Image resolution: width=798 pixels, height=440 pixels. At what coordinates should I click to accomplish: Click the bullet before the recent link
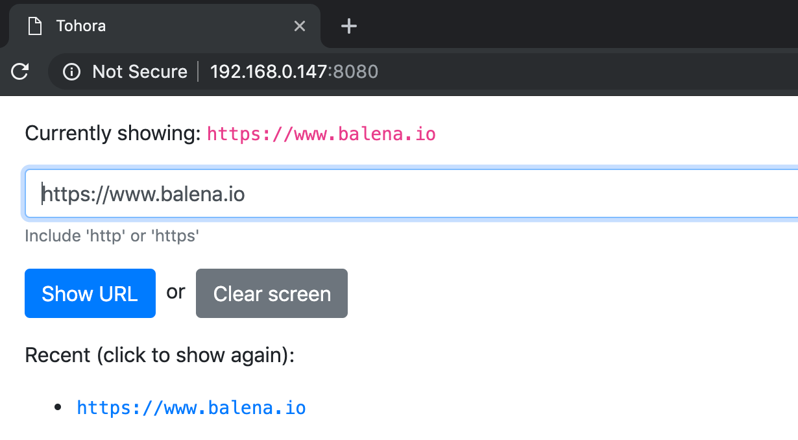click(x=58, y=408)
